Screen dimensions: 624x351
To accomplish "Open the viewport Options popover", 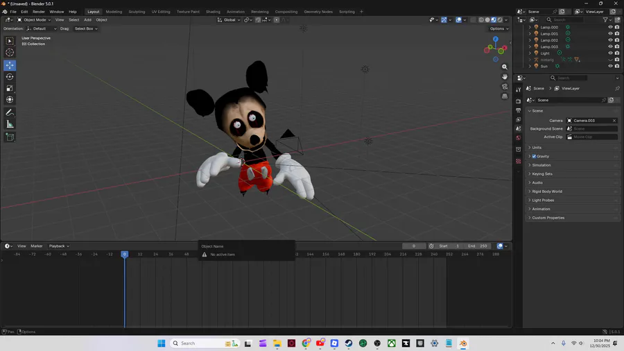I will [x=499, y=28].
